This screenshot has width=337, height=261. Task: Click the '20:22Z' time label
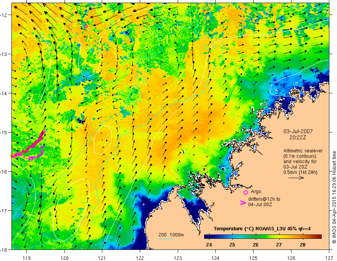click(298, 137)
